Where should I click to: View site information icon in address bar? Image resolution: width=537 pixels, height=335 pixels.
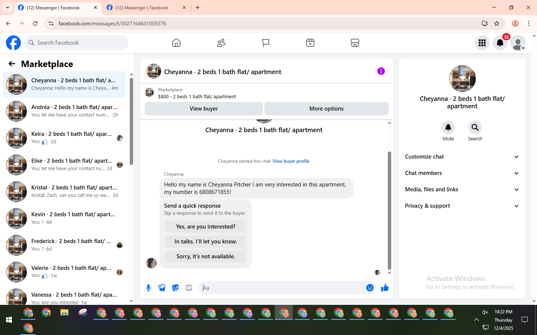point(51,23)
